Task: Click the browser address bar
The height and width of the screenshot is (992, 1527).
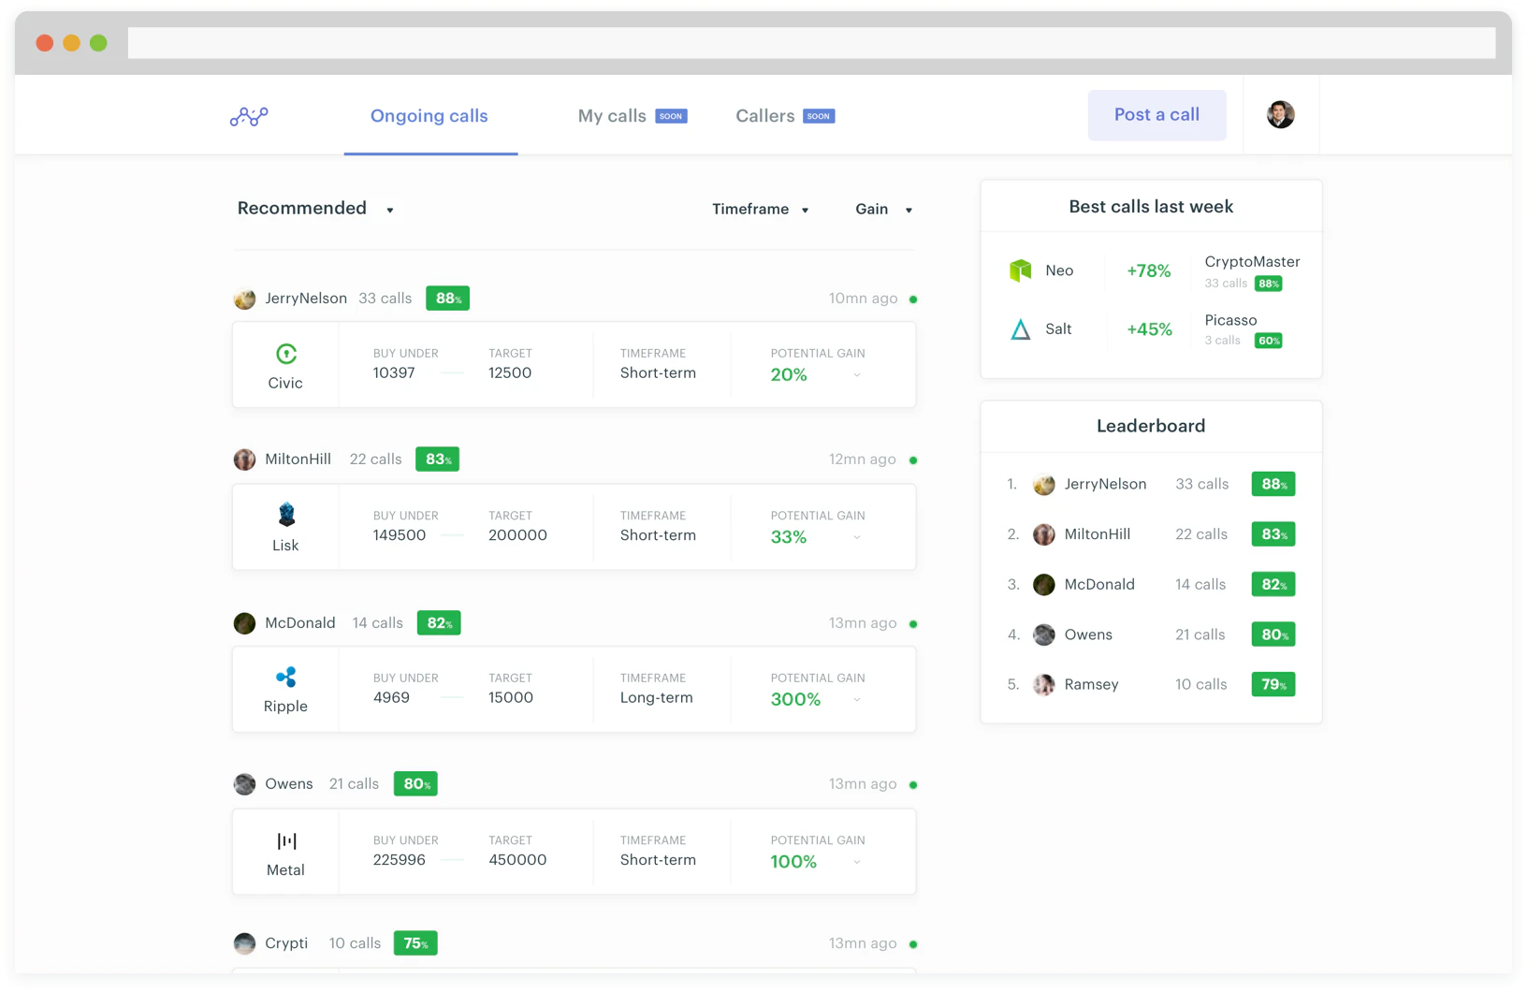Action: [811, 43]
